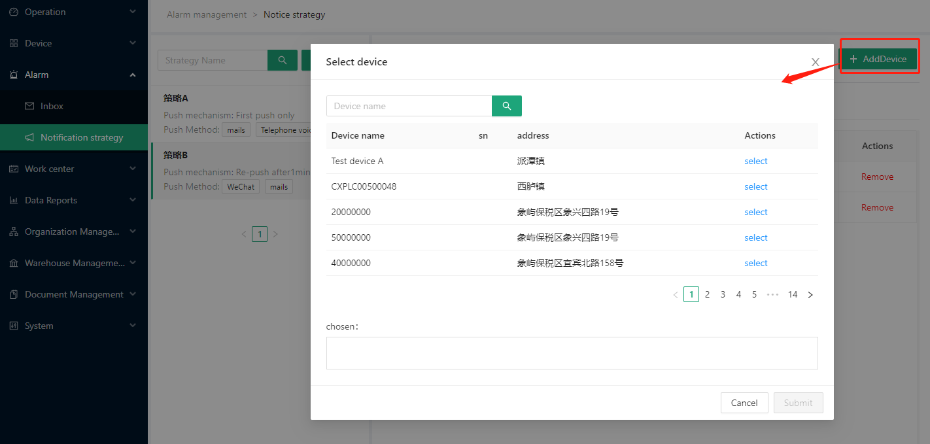This screenshot has height=444, width=930.
Task: Select the Test device A row
Action: pos(755,161)
